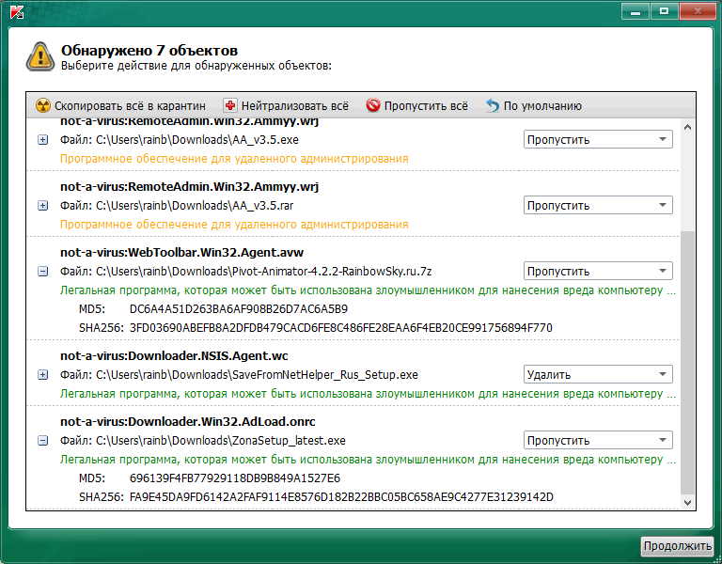Click green description under Pivot-Animator entry
This screenshot has width=722, height=564.
(368, 290)
